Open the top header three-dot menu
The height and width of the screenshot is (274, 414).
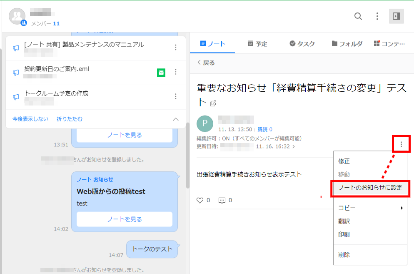[377, 16]
